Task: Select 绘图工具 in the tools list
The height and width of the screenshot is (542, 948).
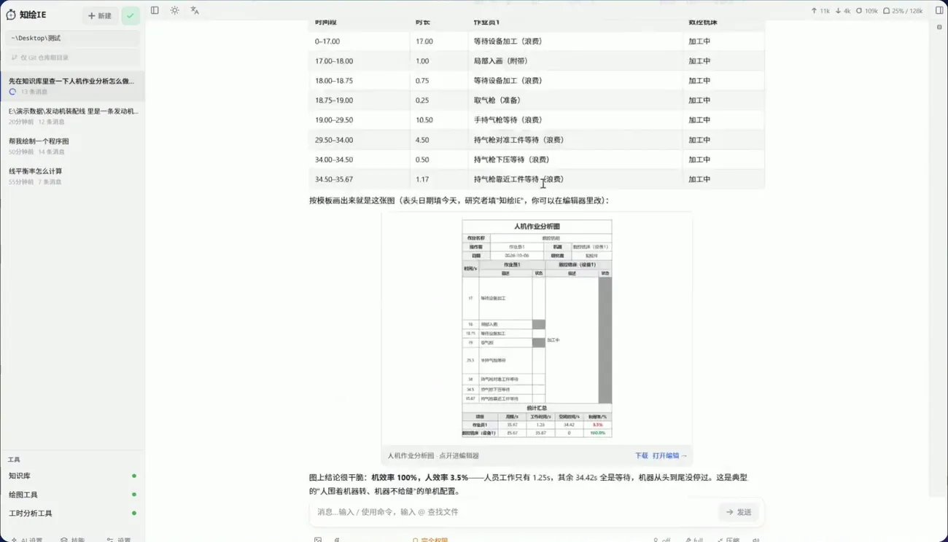Action: (72, 495)
